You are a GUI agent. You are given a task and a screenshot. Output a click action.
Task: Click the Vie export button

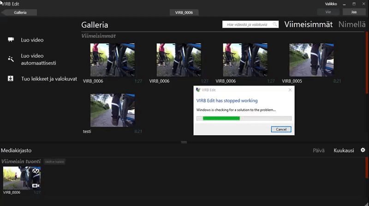click(328, 12)
